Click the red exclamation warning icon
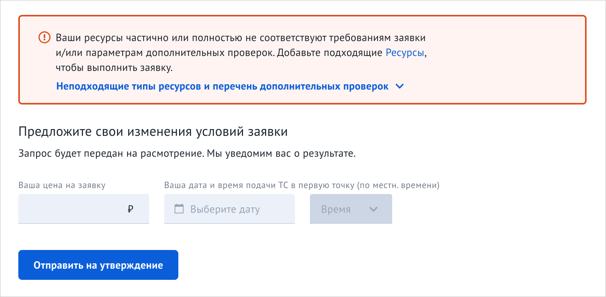 44,37
